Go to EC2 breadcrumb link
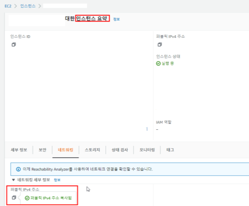 coord(8,6)
